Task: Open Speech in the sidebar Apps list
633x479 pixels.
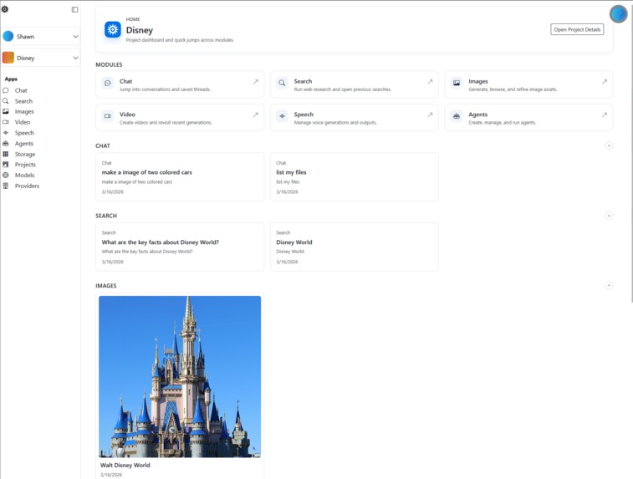Action: (24, 133)
